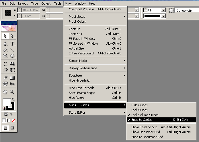Choose Hide Guides in submenu
This screenshot has height=142, width=199.
point(161,105)
